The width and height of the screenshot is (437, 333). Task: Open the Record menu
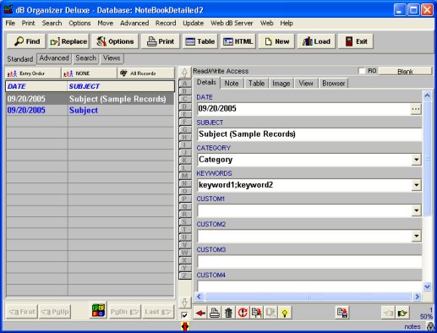166,23
